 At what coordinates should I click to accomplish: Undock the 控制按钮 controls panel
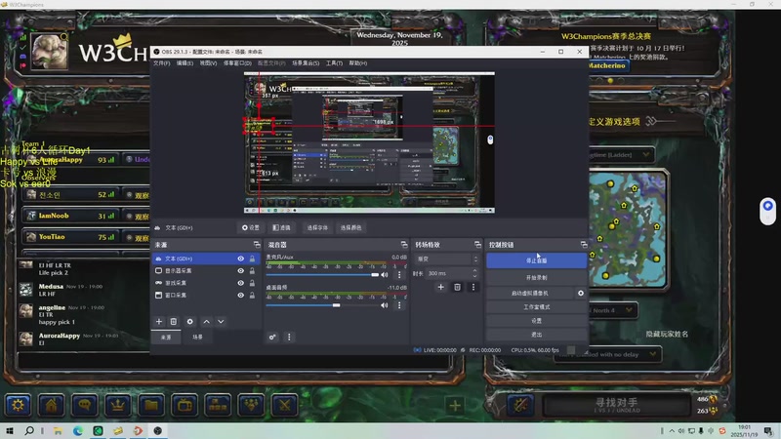584,245
